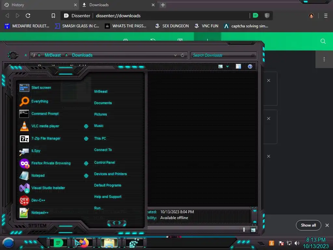Toggle Explorer preview pane button
The image size is (333, 250).
(238, 66)
